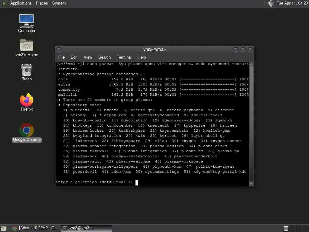The width and height of the screenshot is (309, 232).
Task: Click the workspace switcher square in bottom panel
Action: click(x=286, y=228)
